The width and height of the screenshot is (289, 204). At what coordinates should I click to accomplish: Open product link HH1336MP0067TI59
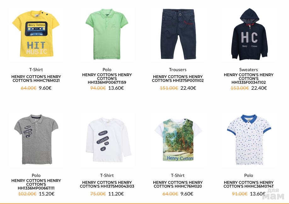[x=107, y=78]
